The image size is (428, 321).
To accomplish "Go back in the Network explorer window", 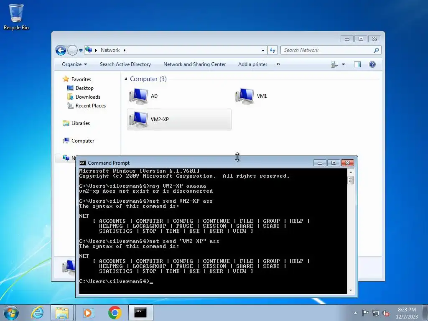I will [61, 50].
